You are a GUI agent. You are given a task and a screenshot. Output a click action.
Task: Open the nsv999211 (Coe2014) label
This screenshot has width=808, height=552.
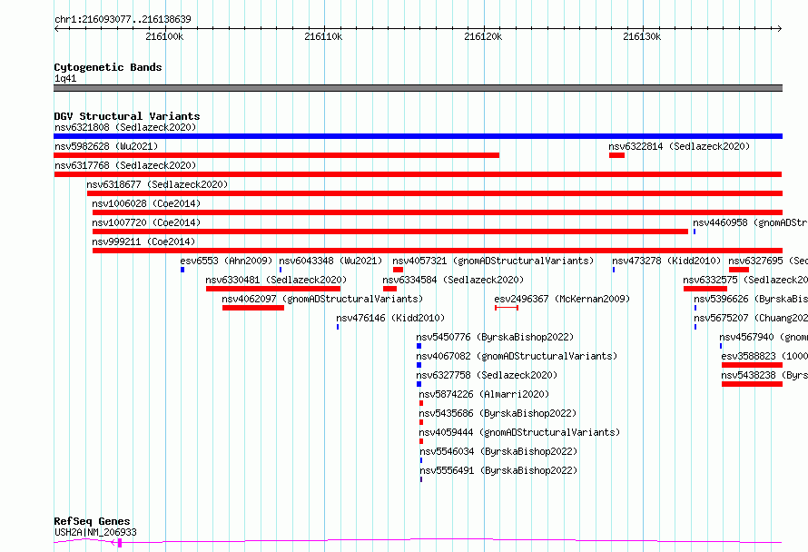[143, 241]
